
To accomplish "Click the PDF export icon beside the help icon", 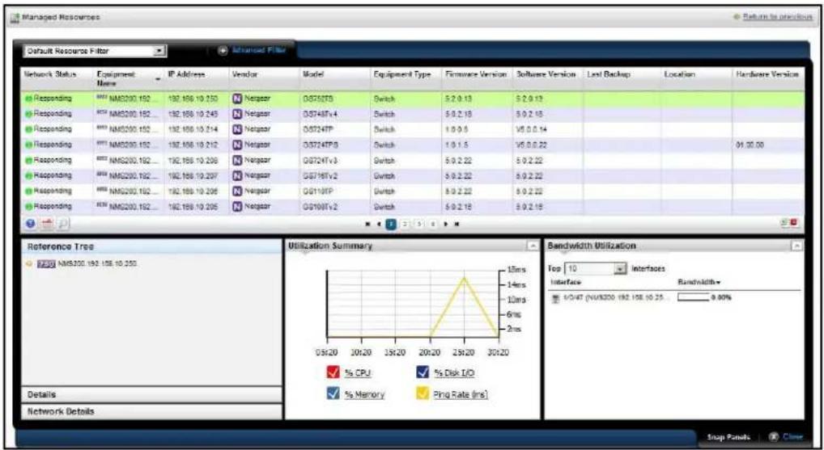I will click(x=47, y=224).
